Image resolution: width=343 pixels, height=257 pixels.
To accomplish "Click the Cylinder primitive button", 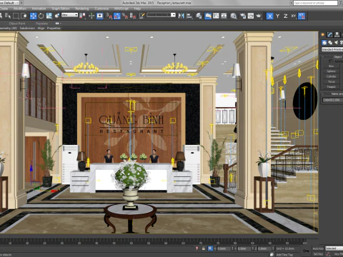I will (332, 76).
